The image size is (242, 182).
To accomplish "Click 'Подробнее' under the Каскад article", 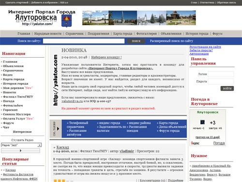I will 176,181.
